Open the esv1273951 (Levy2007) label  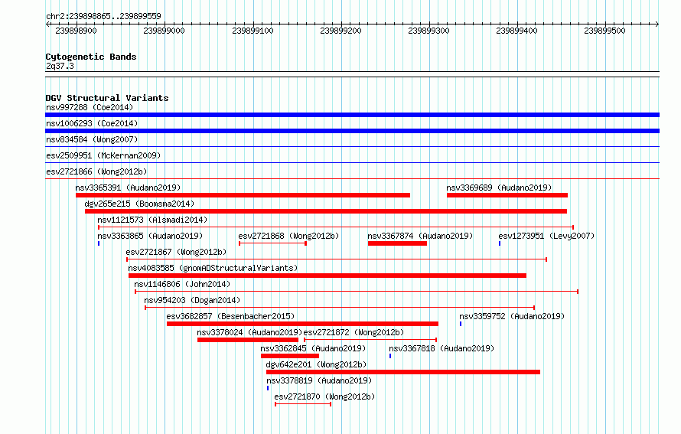(546, 236)
